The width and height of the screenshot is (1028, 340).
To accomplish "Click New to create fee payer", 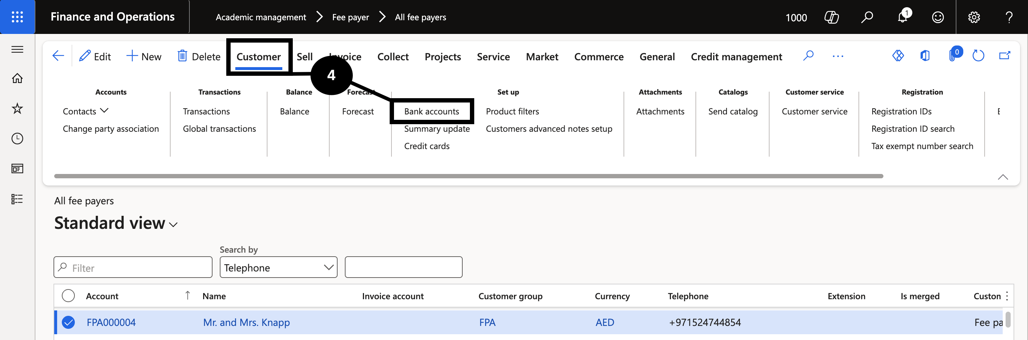I will [144, 56].
